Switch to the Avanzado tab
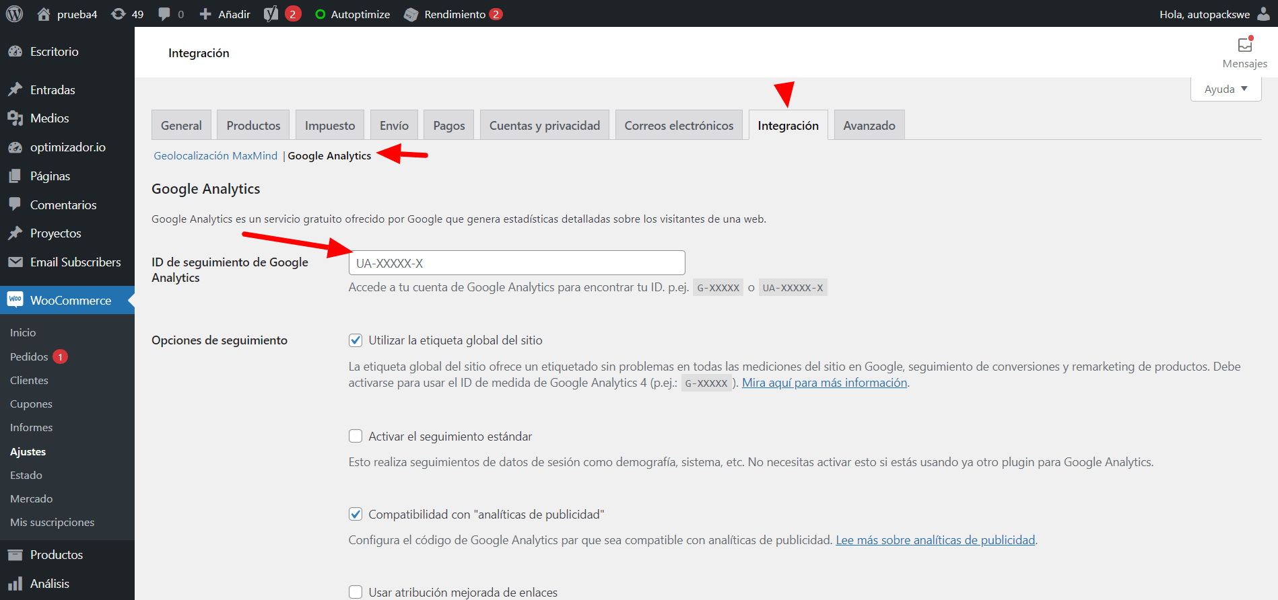Viewport: 1278px width, 600px height. click(869, 125)
